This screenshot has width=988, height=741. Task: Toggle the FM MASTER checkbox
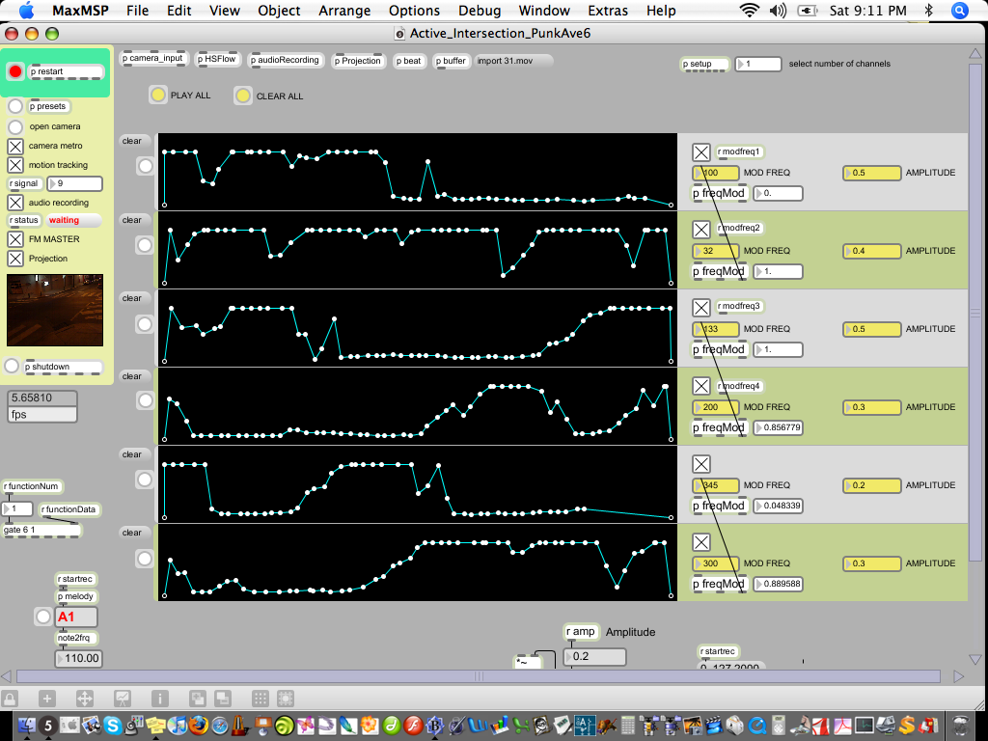coord(15,239)
